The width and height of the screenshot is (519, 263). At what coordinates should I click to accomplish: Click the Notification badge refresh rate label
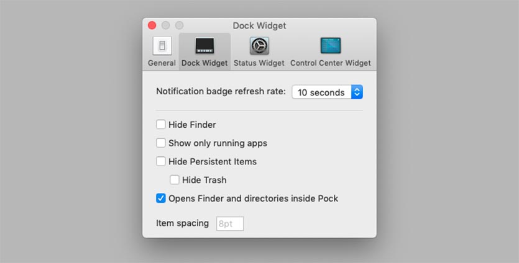pos(221,92)
